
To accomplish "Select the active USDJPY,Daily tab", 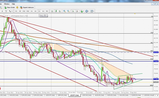I will tap(75, 95).
